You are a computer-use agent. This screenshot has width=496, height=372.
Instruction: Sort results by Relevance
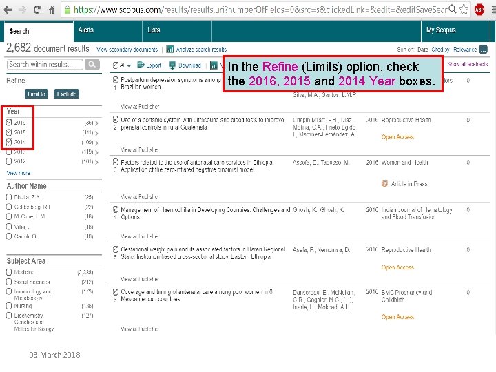(x=465, y=50)
